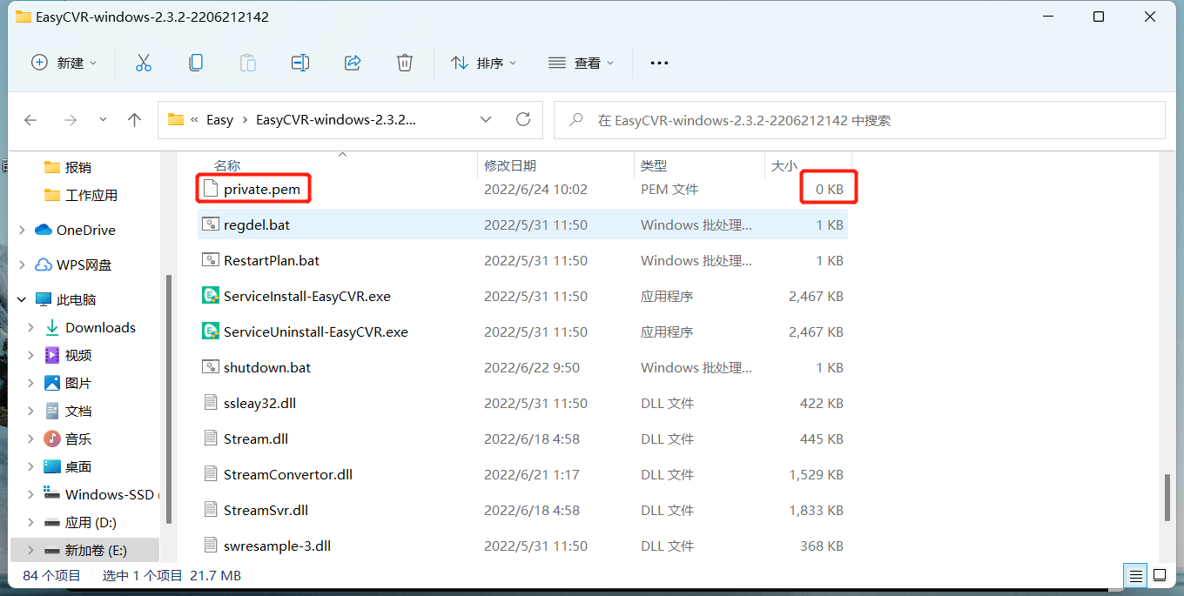Go back with the left arrow button
Screen dimensions: 1184x596
30,120
